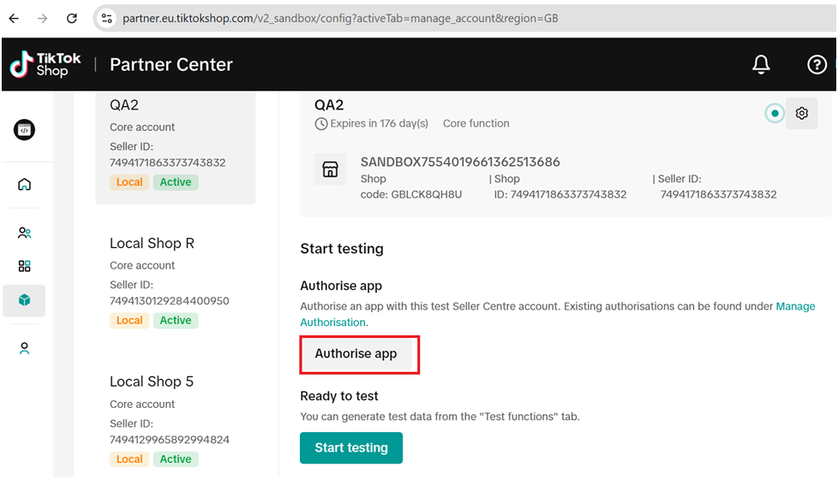
Task: Go to the sidebar Home icon
Action: (24, 185)
